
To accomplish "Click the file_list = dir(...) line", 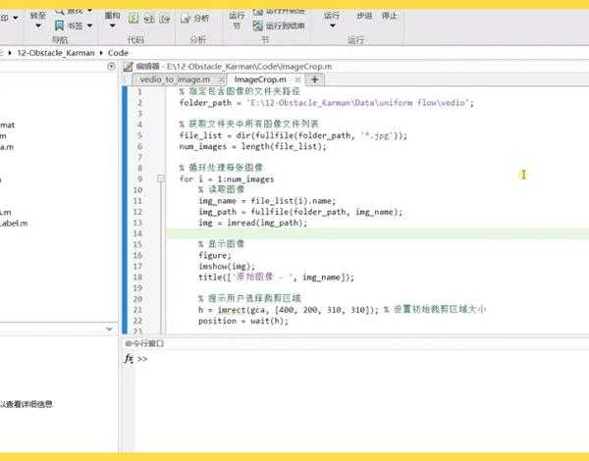I will click(293, 135).
